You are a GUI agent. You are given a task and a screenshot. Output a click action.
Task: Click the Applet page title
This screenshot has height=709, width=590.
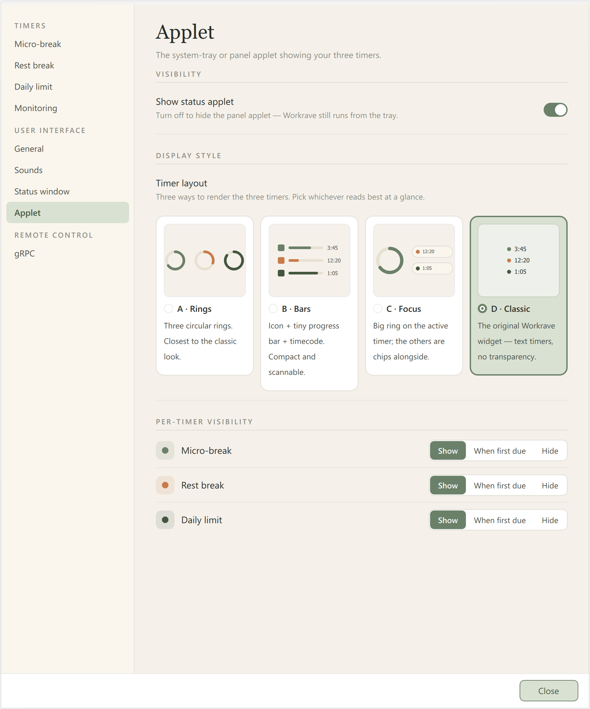click(185, 32)
